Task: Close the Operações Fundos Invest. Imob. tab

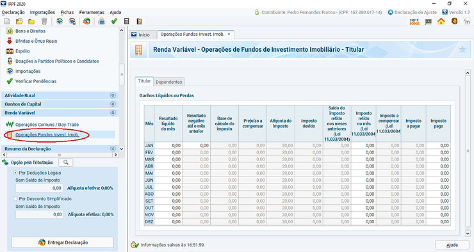Action: point(229,34)
